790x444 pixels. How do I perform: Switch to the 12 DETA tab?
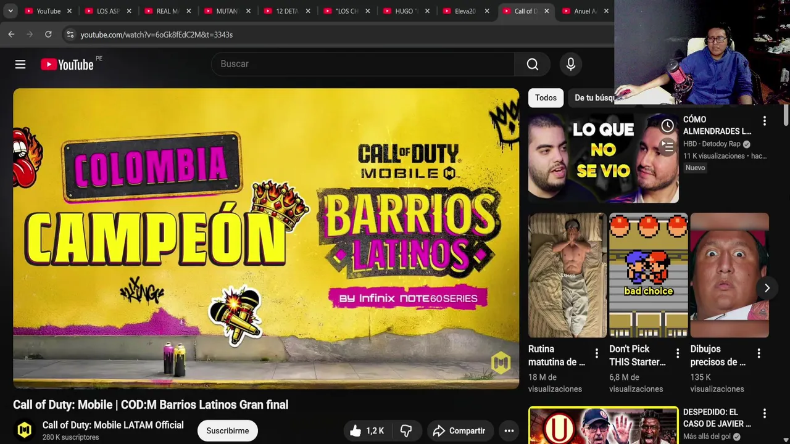286,11
